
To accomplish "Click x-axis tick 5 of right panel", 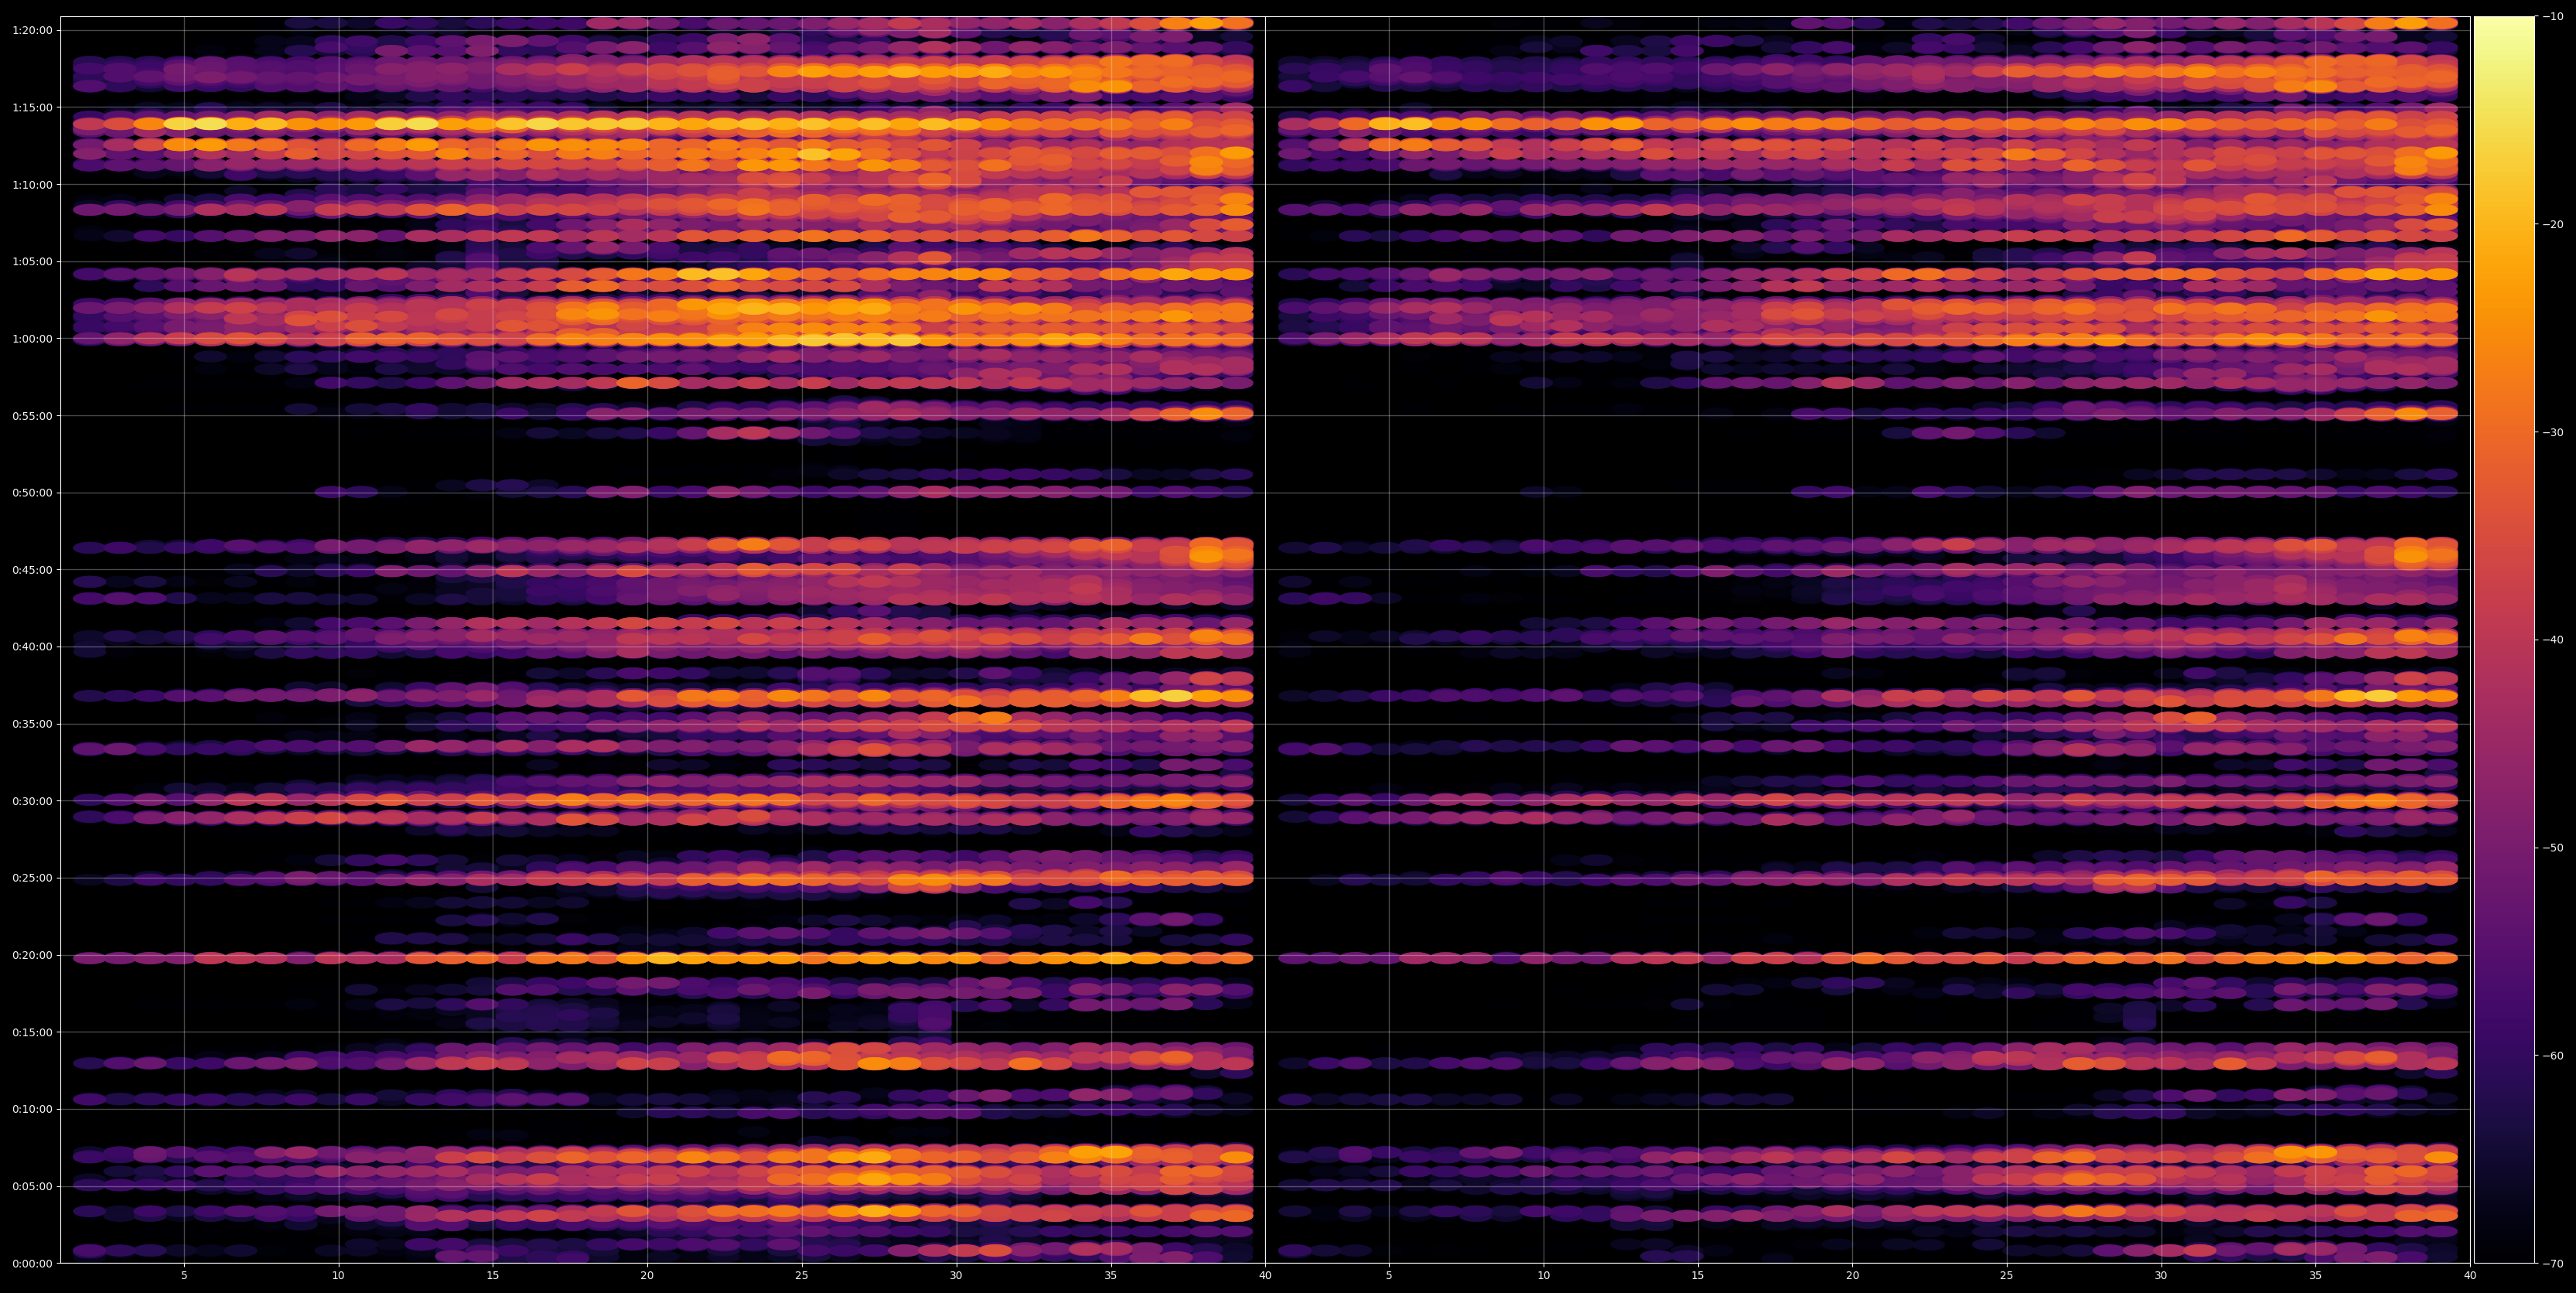I will [x=1389, y=1275].
